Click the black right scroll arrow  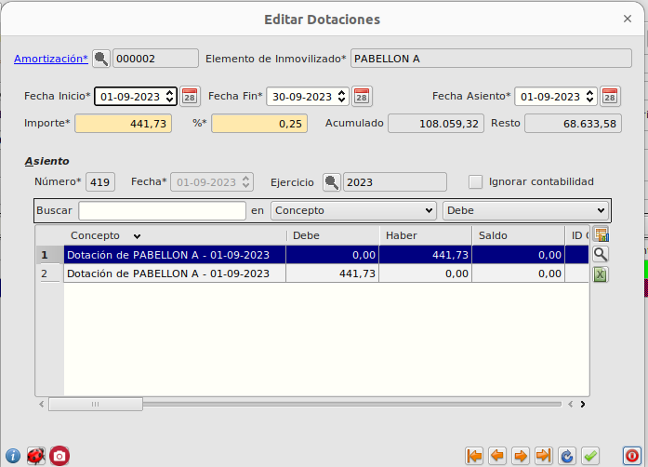click(582, 404)
